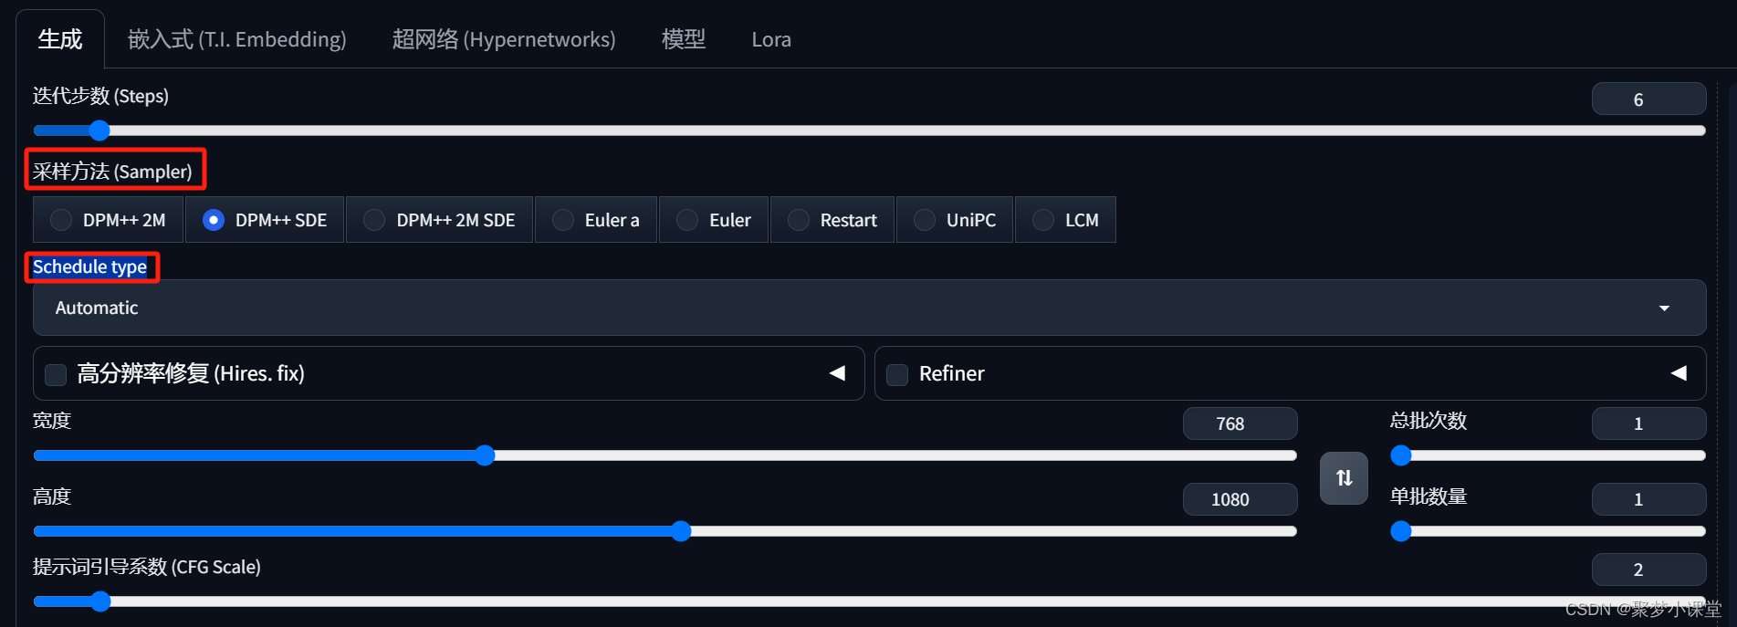Image resolution: width=1737 pixels, height=627 pixels.
Task: Select the LCM sampler
Action: click(1065, 220)
